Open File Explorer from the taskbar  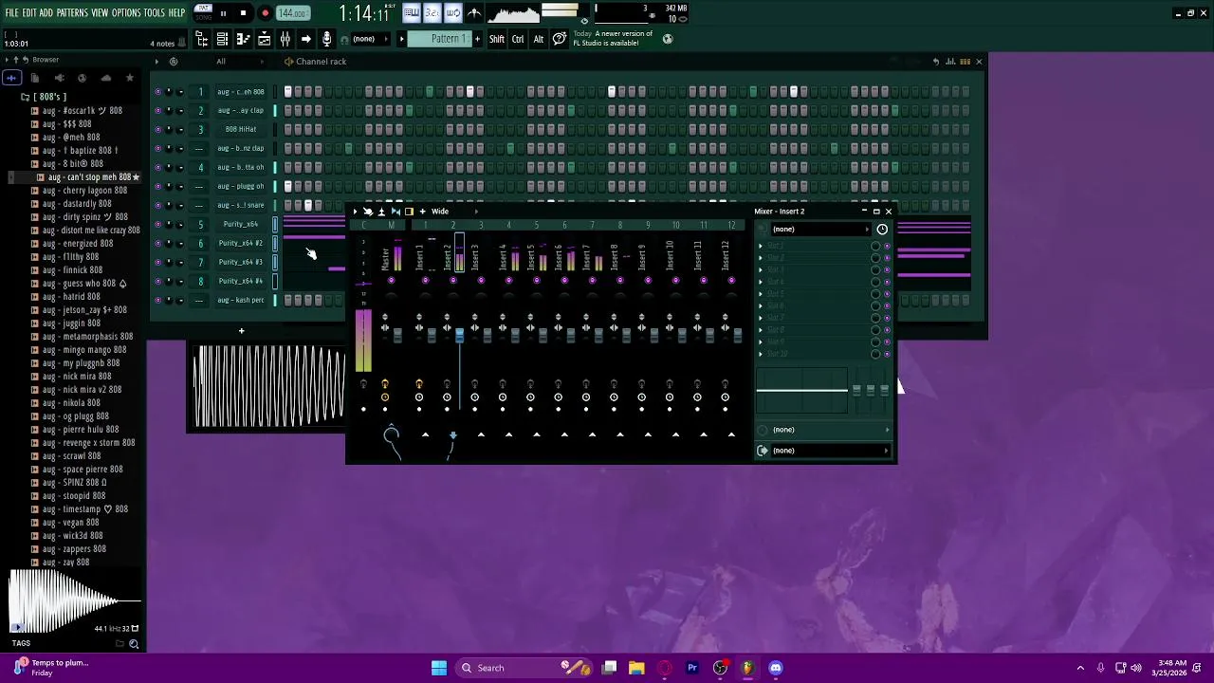click(636, 668)
